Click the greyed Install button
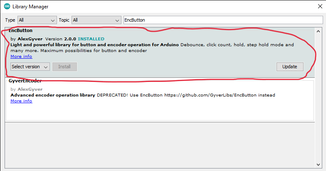Viewport: 326px width, 171px height. [x=64, y=67]
